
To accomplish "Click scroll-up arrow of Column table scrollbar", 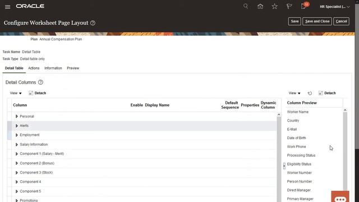I will (279, 114).
